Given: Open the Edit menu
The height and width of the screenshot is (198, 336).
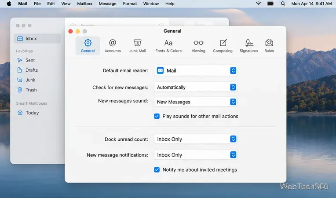Looking at the screenshot, I should (x=51, y=4).
